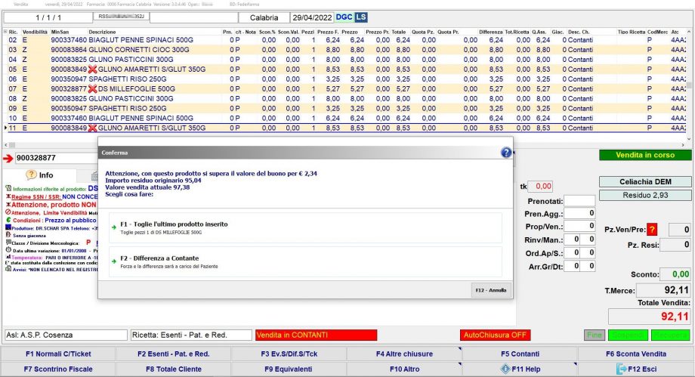Click the green Sconto value box

coord(674,274)
